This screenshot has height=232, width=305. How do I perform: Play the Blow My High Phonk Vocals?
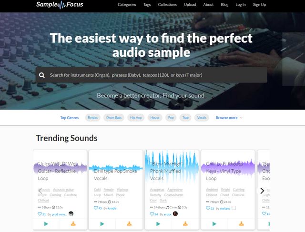click(158, 224)
